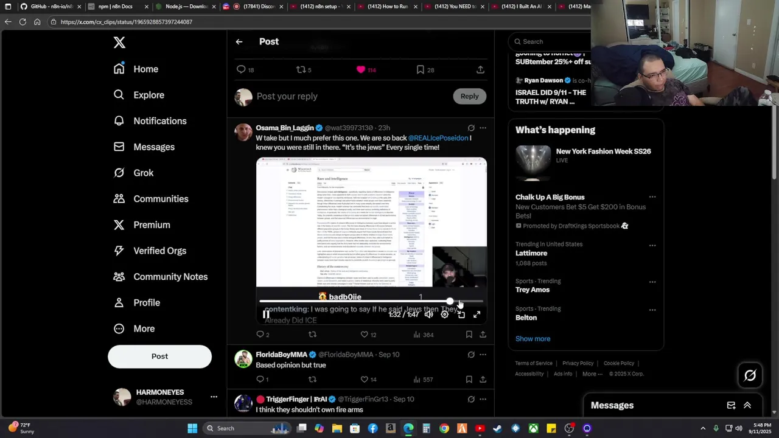Like Osama_Bin_Laggin reply with 12 likes
The height and width of the screenshot is (438, 779).
pos(368,335)
